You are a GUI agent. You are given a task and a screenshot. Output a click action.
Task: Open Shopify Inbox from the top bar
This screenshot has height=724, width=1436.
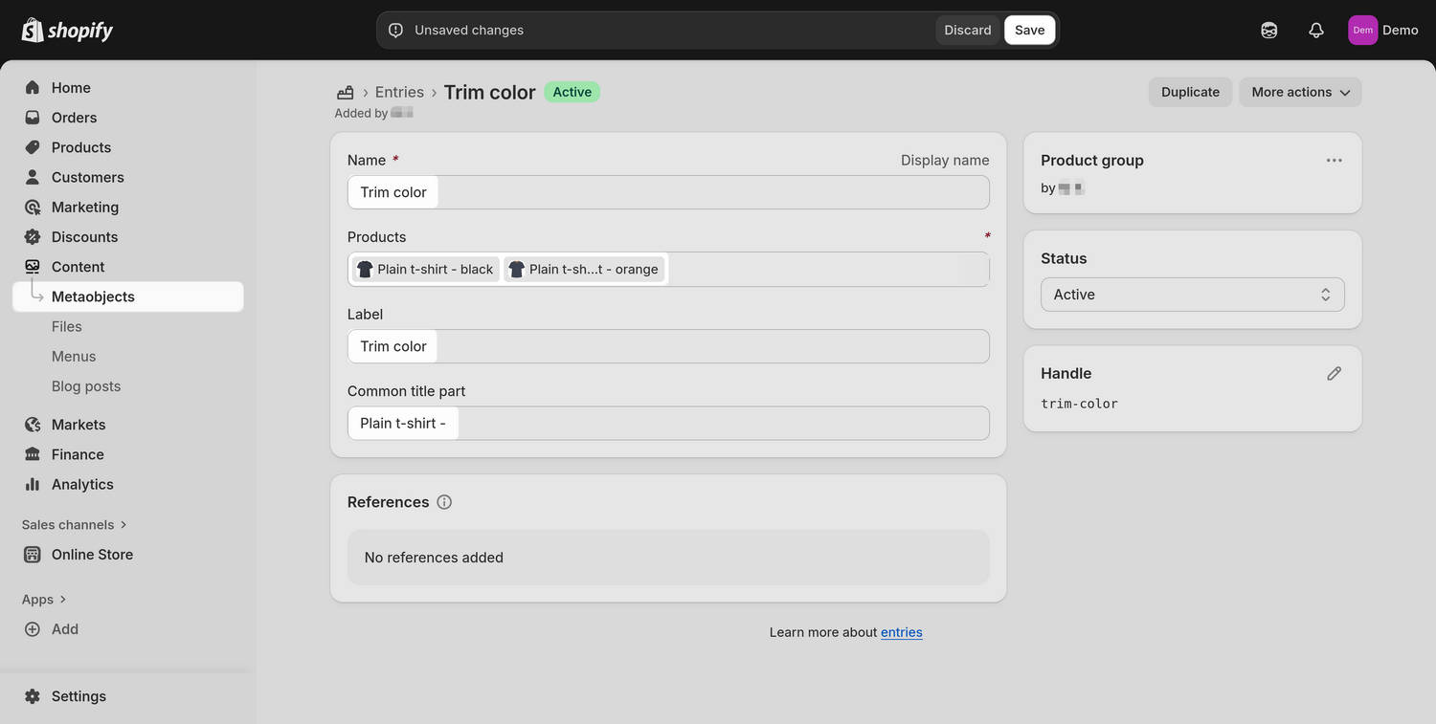(x=1269, y=30)
